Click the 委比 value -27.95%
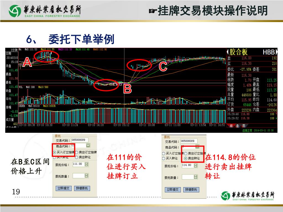 [x=245, y=69]
